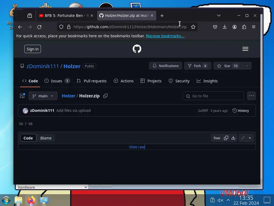Screen dimensions: 274x206
Task: Click Firefox taskbar icon
Action: point(31,200)
